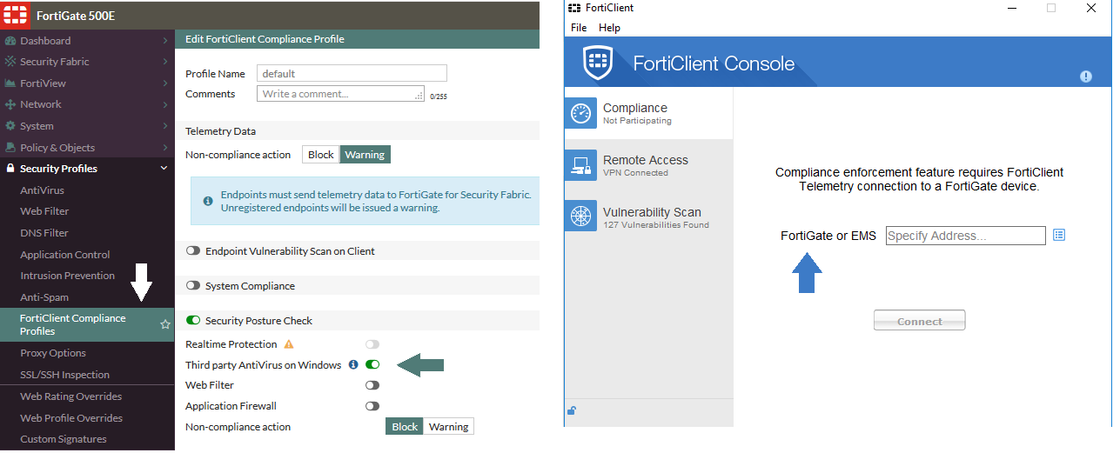Open the Help menu in FortiClient

tap(609, 28)
